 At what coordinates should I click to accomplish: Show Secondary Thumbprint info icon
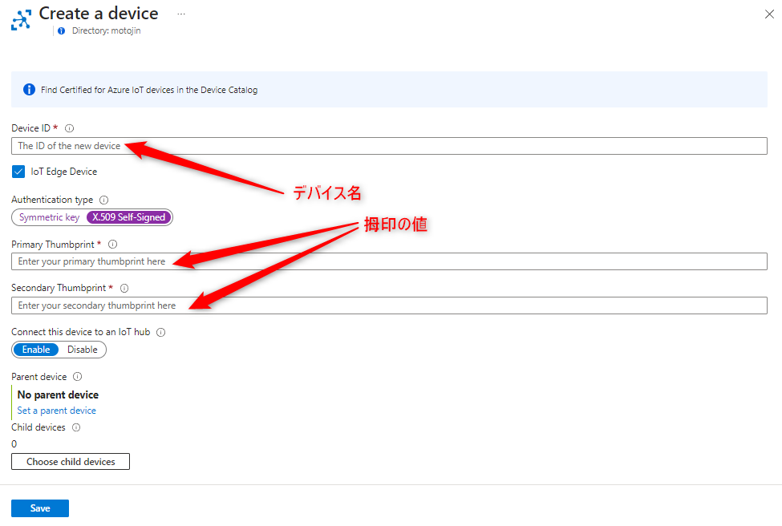(x=124, y=288)
